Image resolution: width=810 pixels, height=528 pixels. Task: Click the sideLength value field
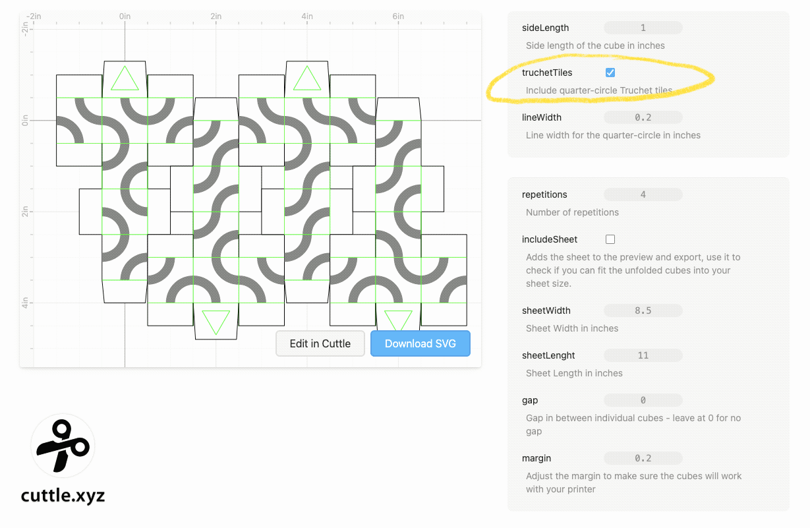click(x=643, y=28)
